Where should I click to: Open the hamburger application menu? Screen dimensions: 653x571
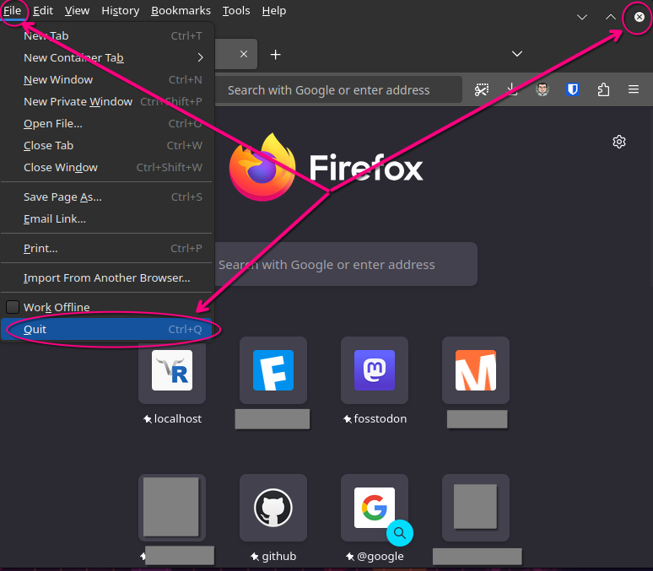(x=634, y=89)
